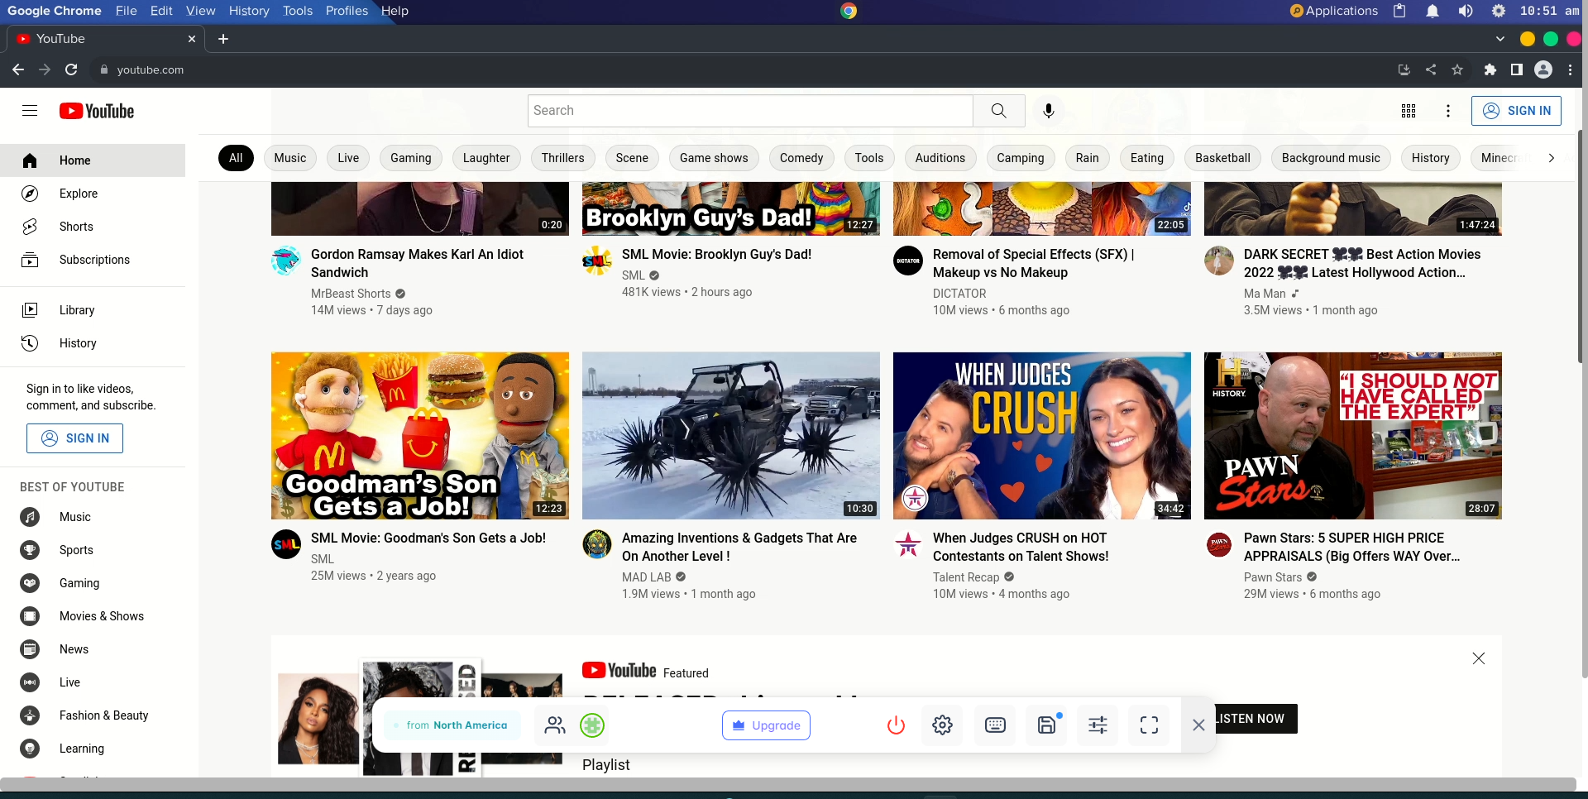The image size is (1588, 799).
Task: Open Sports under Best of YouTube
Action: pos(93,550)
